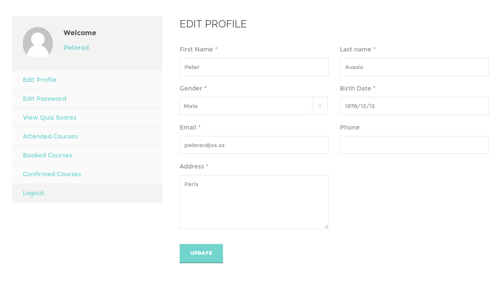Open the Gender dropdown chevron arrow

320,106
